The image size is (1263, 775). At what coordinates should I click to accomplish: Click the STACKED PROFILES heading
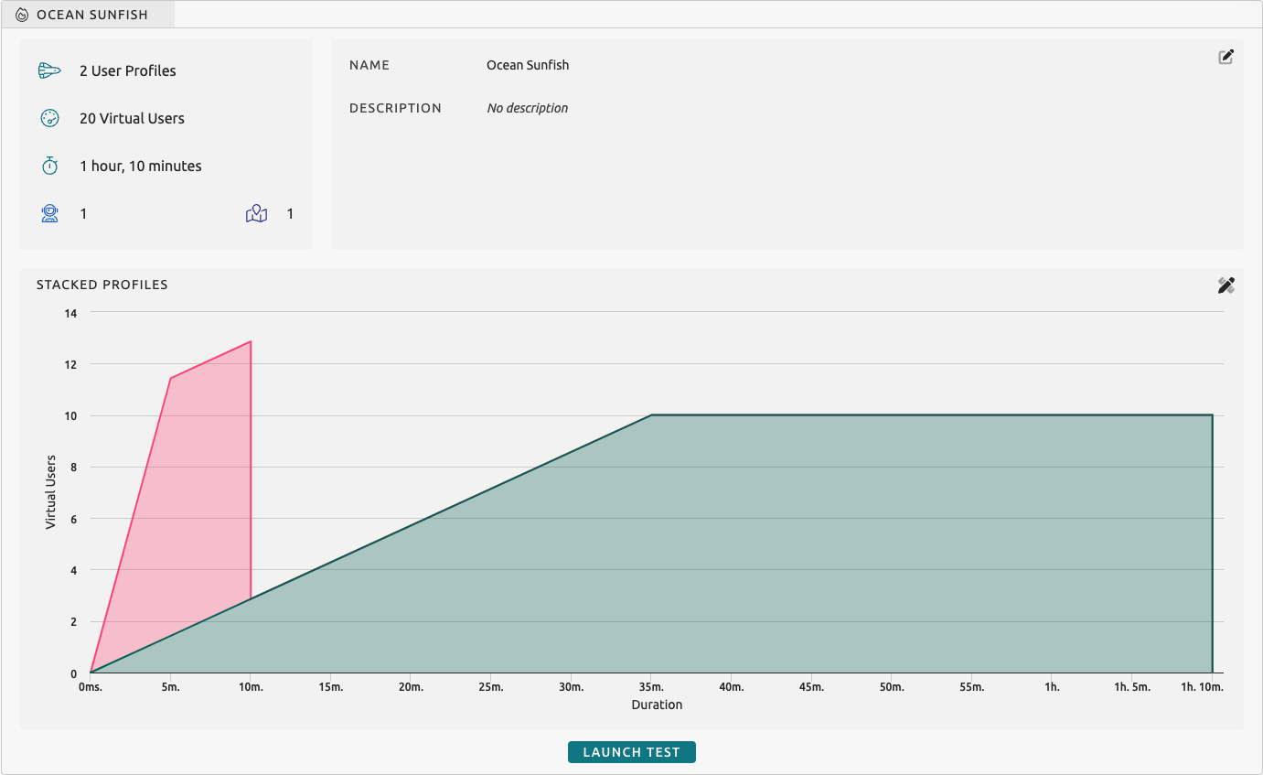[102, 285]
